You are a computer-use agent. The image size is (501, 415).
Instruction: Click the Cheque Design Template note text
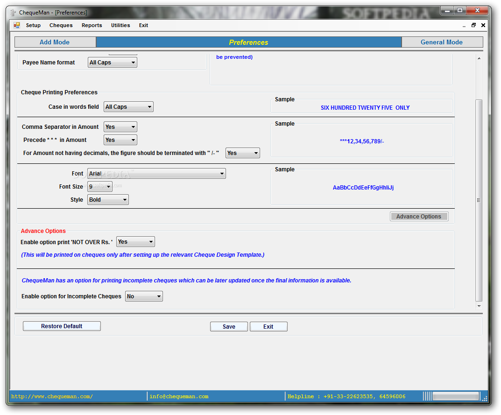[x=142, y=255]
